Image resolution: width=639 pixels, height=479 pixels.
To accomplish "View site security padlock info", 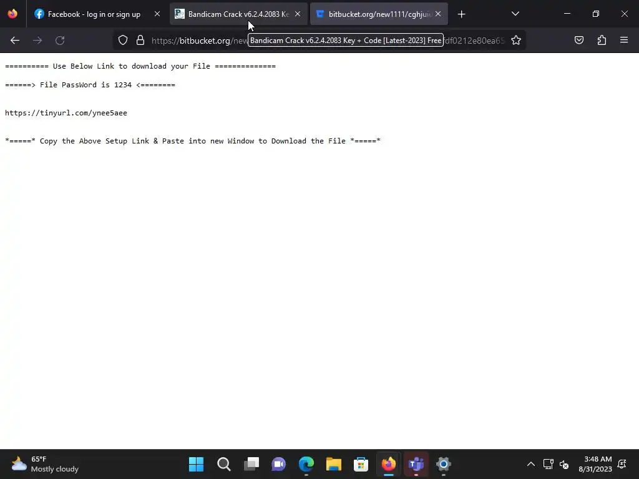I will coord(140,41).
